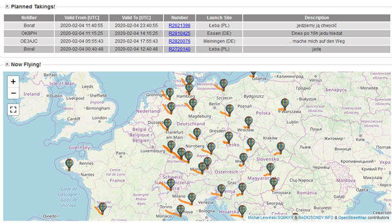Open sonde R2720140 link
This screenshot has height=224, width=392.
(x=179, y=49)
